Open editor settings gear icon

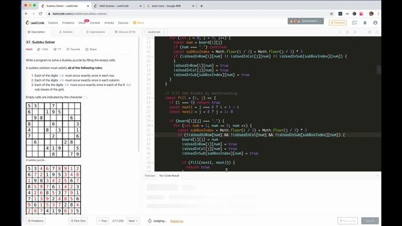pyautogui.click(x=370, y=32)
